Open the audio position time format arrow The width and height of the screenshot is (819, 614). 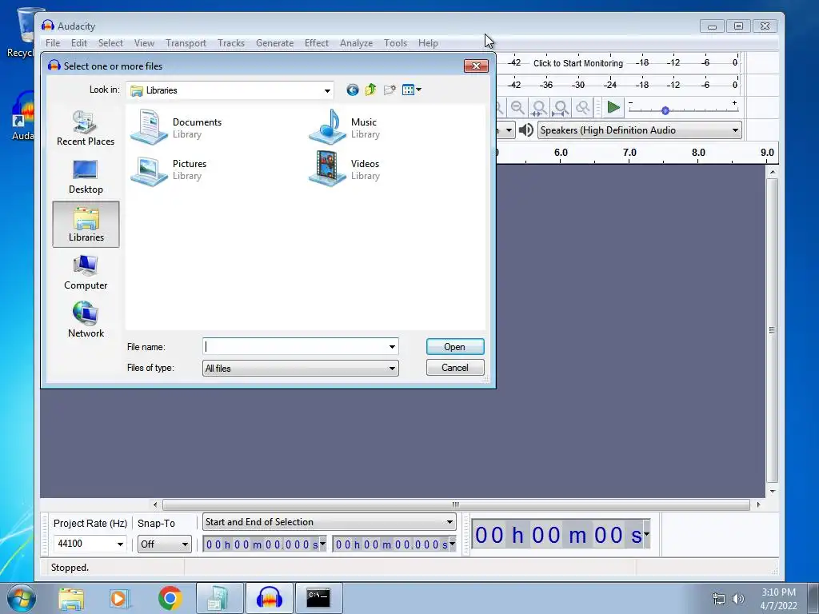pos(646,533)
